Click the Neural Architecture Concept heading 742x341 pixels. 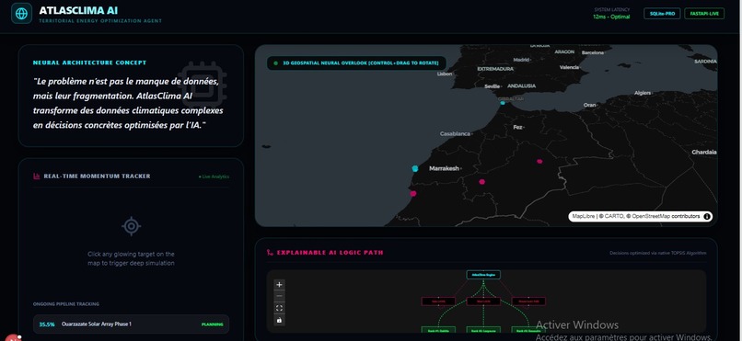pos(89,63)
